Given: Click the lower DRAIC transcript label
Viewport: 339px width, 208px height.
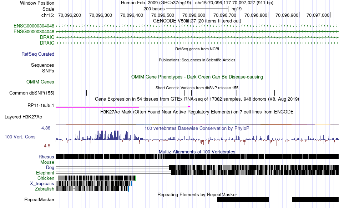Looking at the screenshot, I should (47, 43).
